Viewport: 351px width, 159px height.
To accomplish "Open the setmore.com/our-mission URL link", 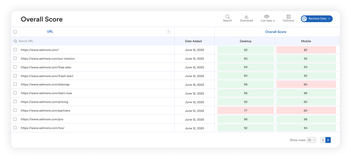I will [48, 58].
